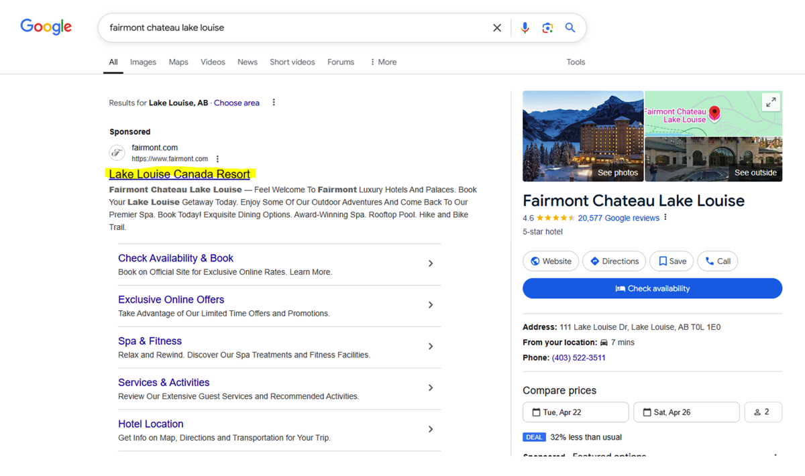This screenshot has width=805, height=476.
Task: Click the 4.6 star rating stars
Action: [x=555, y=218]
